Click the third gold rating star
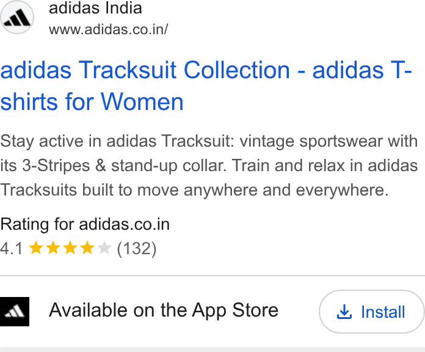 coord(70,248)
